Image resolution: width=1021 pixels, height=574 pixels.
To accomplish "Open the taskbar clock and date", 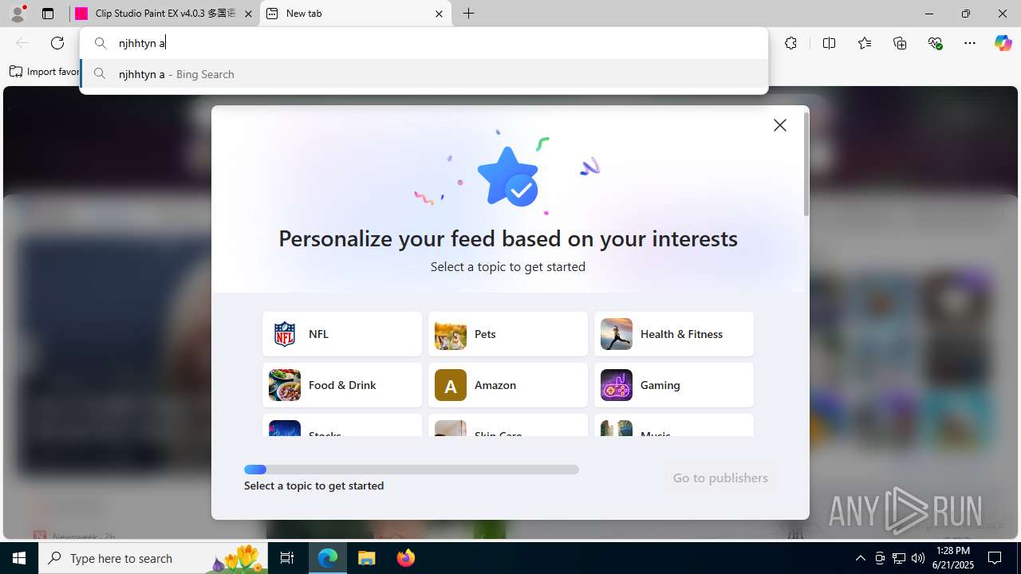I will (955, 558).
